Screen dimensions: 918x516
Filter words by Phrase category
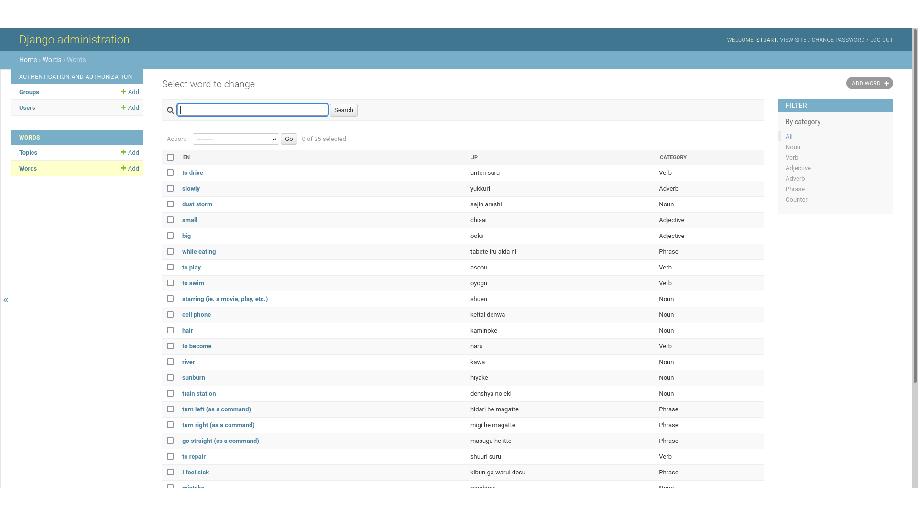click(795, 189)
